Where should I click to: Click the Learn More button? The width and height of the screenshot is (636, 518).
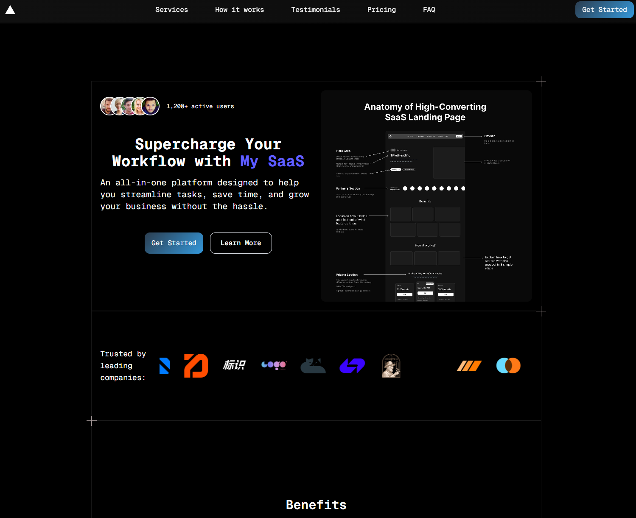pos(241,243)
